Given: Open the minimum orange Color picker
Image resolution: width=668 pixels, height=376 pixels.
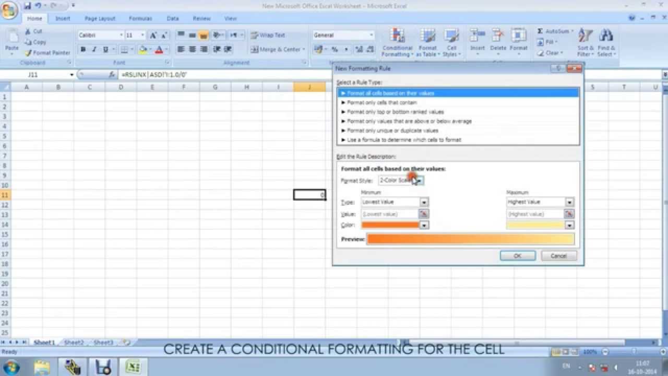Looking at the screenshot, I should click(424, 225).
